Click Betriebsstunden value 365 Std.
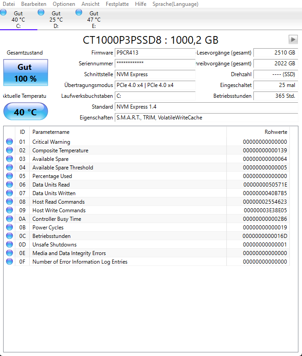This screenshot has height=356, width=302. point(276,96)
